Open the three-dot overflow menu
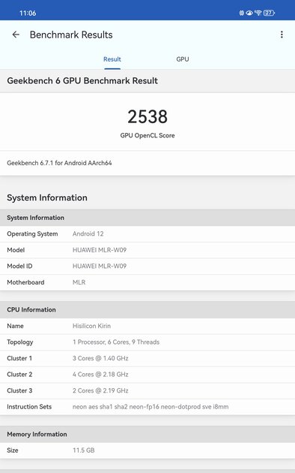Viewport: 295px width, 473px height. point(282,35)
